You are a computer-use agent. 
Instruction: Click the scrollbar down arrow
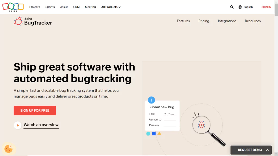(x=276, y=154)
